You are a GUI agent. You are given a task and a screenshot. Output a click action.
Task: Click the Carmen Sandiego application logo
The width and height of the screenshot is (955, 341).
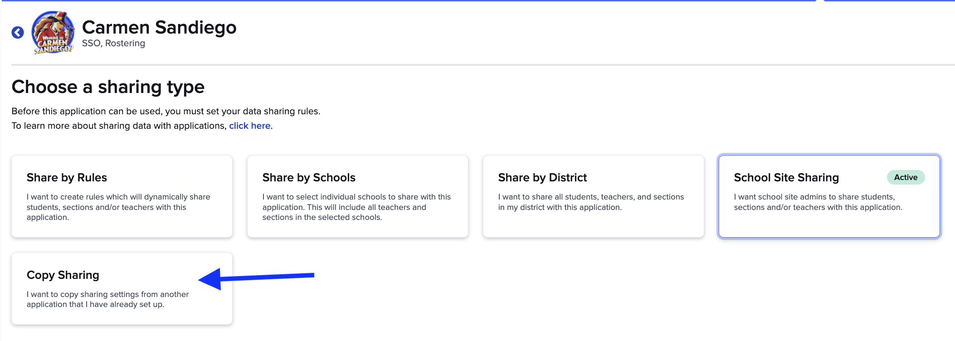point(53,33)
